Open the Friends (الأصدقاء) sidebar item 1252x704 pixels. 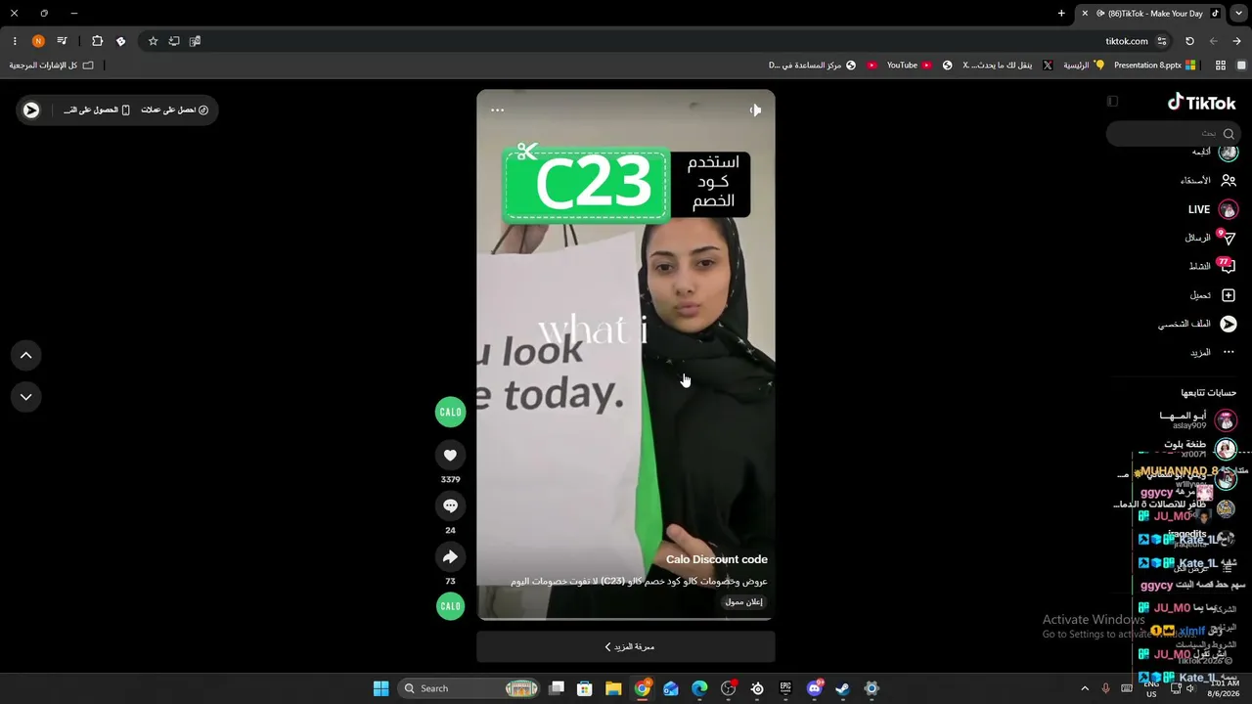click(1208, 180)
